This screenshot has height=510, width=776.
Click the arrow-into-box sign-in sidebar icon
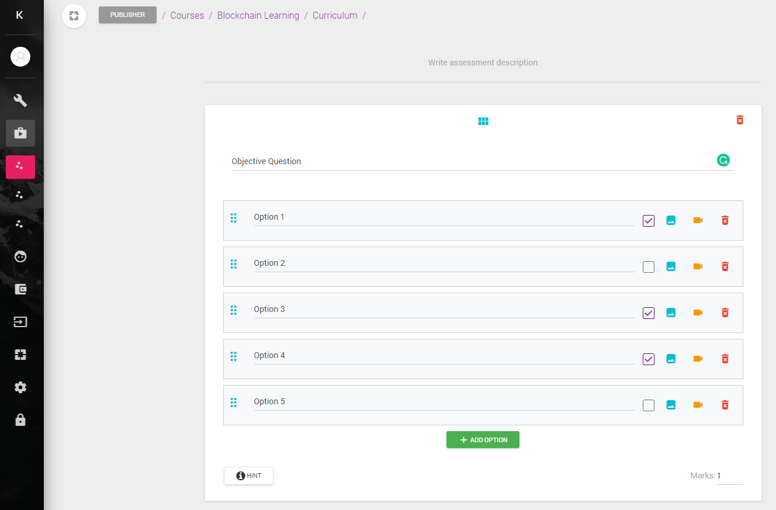20,322
